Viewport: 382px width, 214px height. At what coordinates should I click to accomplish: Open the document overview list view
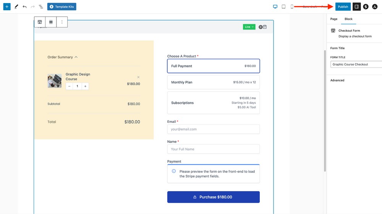(x=41, y=6)
